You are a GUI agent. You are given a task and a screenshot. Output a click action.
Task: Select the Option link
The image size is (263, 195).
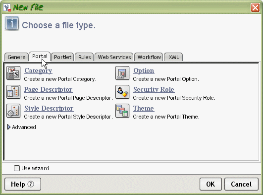click(x=144, y=71)
